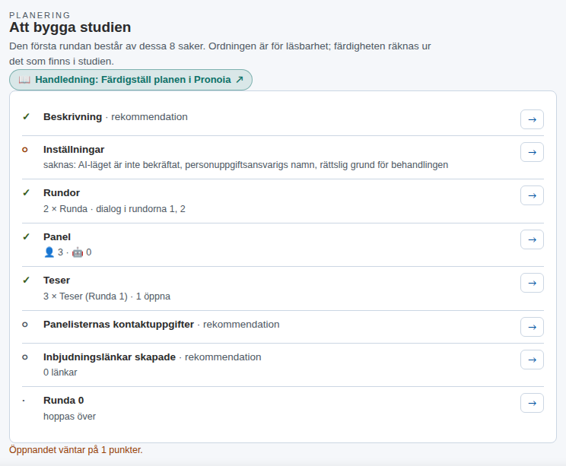
Task: Click 'Öppnandet väntar på 1 punkter.' message
Action: (76, 450)
